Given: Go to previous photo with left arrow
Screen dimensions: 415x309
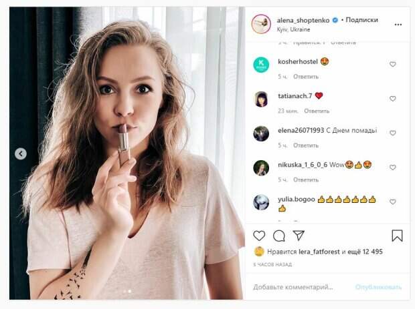Looking at the screenshot, I should click(x=21, y=153).
